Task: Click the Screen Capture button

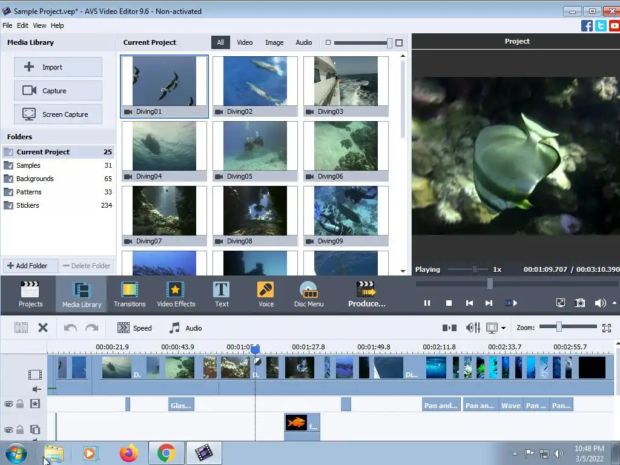Action: click(58, 114)
